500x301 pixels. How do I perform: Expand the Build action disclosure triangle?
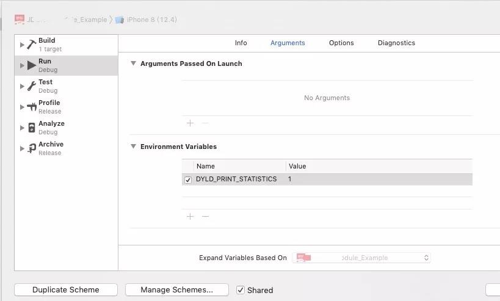point(23,45)
